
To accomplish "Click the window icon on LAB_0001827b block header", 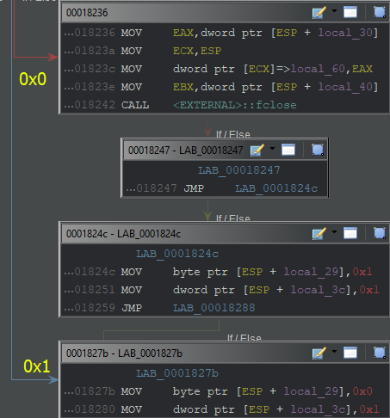I will pos(350,353).
